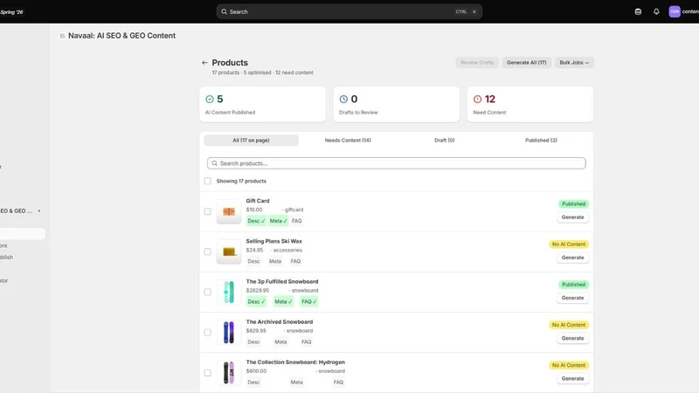The width and height of the screenshot is (699, 393).
Task: Open the Gift Card product thumbnail
Action: coord(229,211)
